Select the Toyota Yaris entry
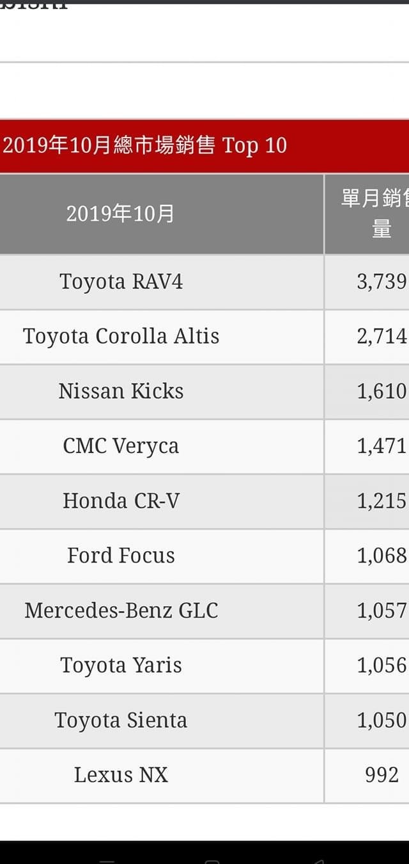The height and width of the screenshot is (864, 409). click(121, 666)
